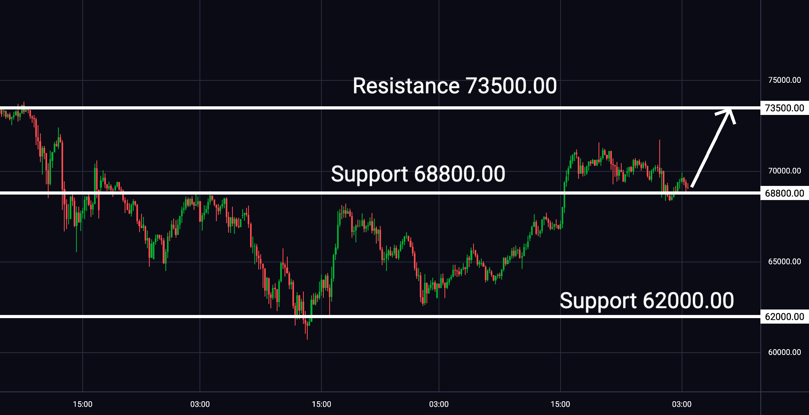Click the arrowhead near the 73500 resistance line

point(727,115)
